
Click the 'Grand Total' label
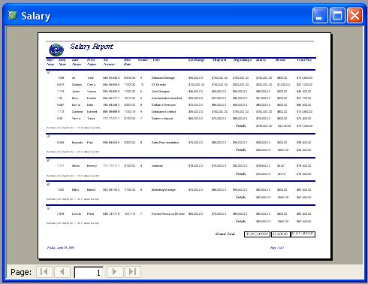pyautogui.click(x=225, y=234)
